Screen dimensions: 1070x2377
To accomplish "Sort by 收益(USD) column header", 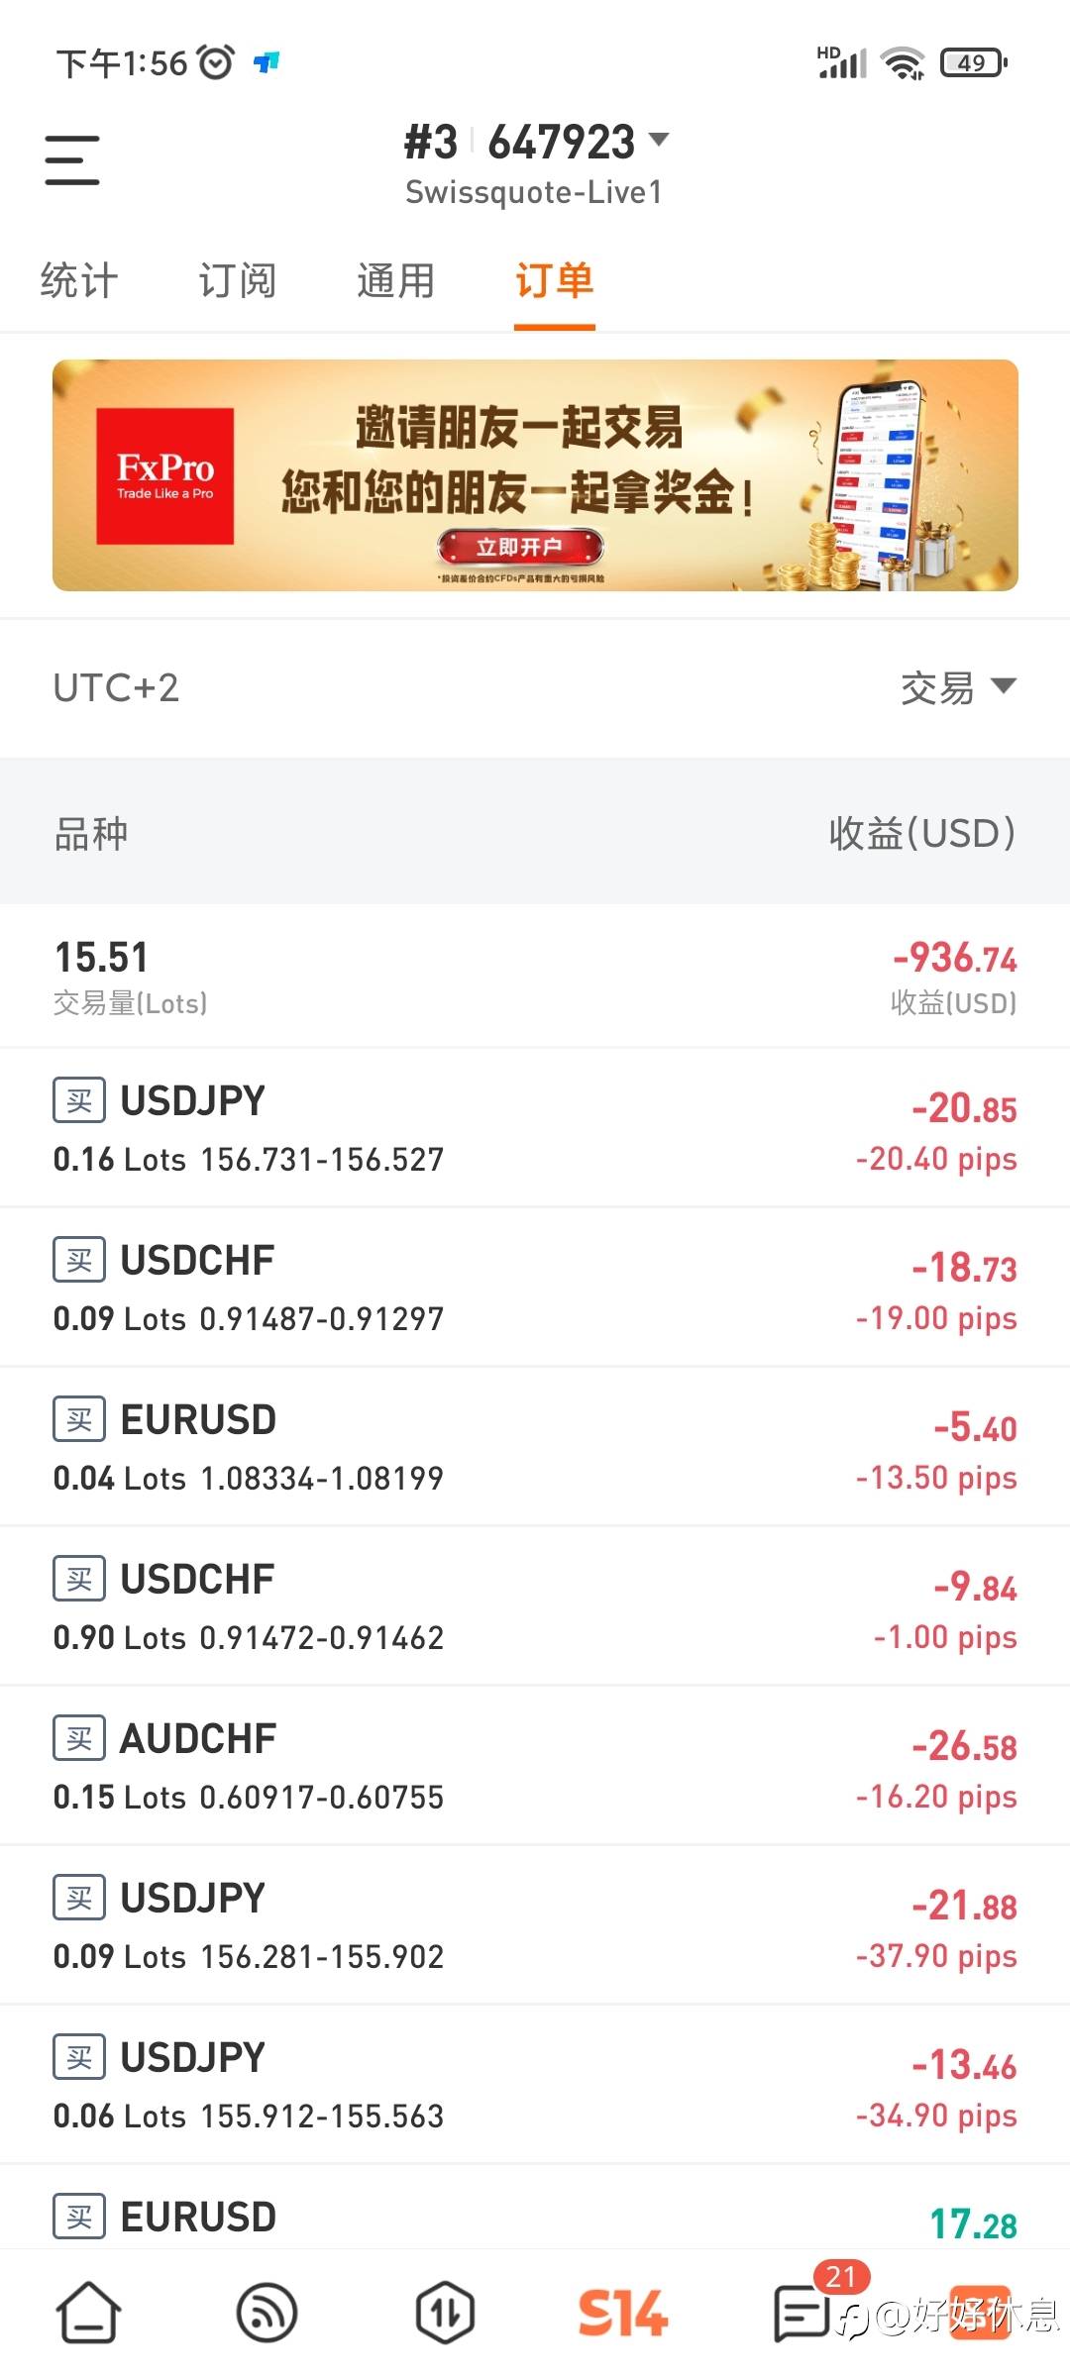I will tap(921, 833).
